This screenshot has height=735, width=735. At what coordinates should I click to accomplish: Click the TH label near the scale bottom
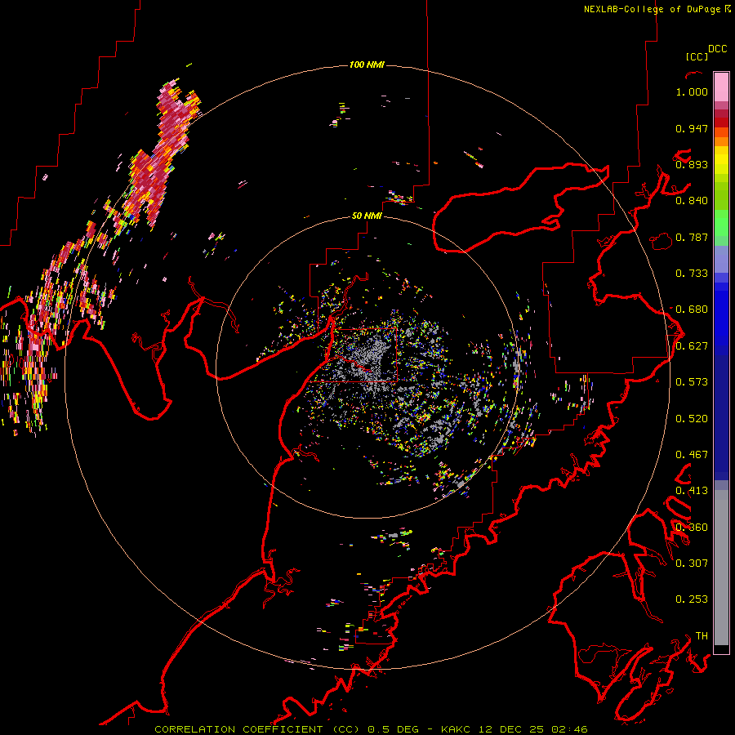702,636
